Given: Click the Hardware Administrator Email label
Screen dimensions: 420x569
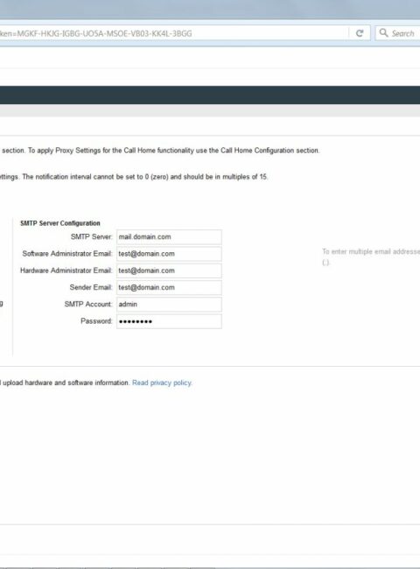Looking at the screenshot, I should (66, 270).
